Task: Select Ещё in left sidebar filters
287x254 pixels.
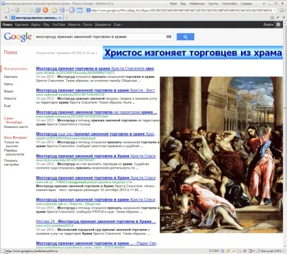Action: click(7, 106)
